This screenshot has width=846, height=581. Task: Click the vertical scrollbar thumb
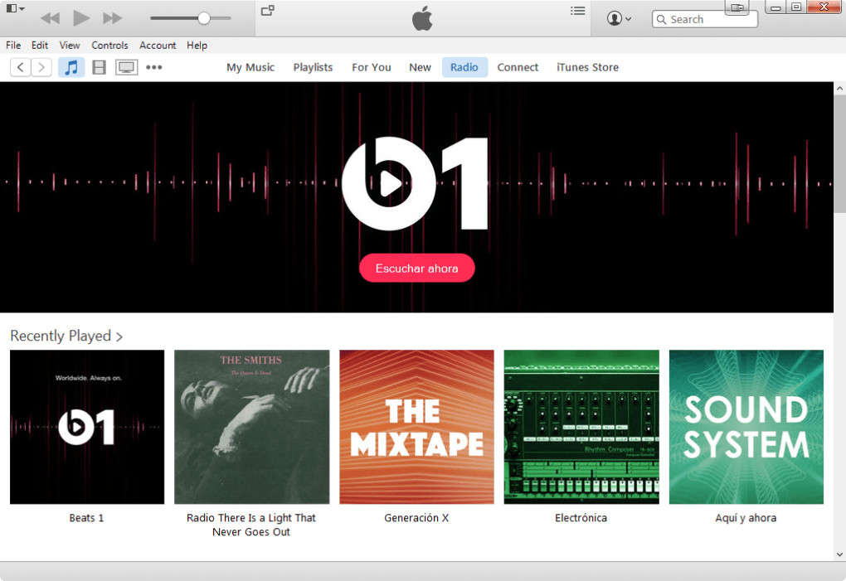[839, 154]
